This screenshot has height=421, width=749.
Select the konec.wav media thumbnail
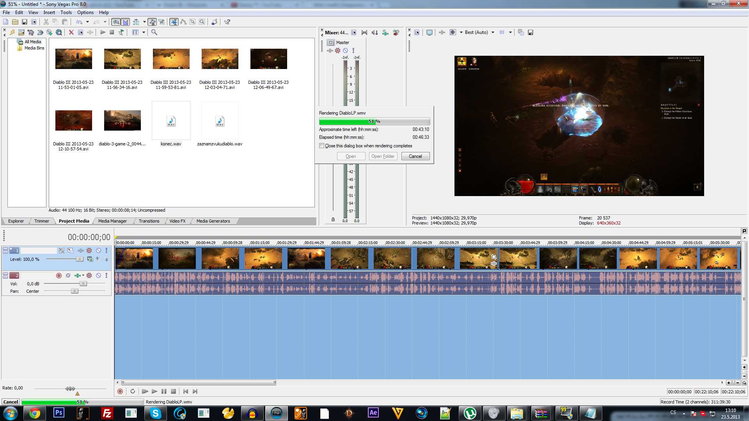tap(171, 121)
